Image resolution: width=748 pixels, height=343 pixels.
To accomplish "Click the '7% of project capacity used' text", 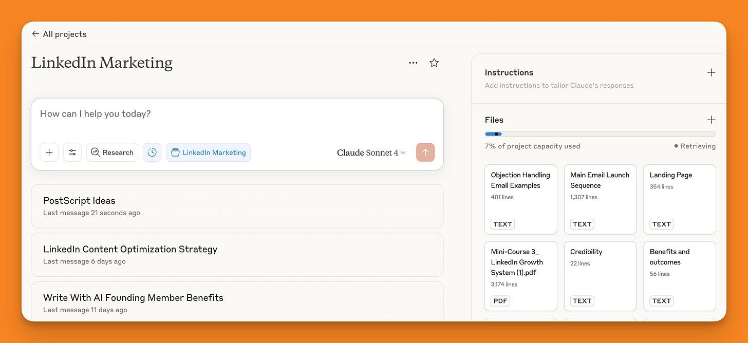I will [x=532, y=146].
